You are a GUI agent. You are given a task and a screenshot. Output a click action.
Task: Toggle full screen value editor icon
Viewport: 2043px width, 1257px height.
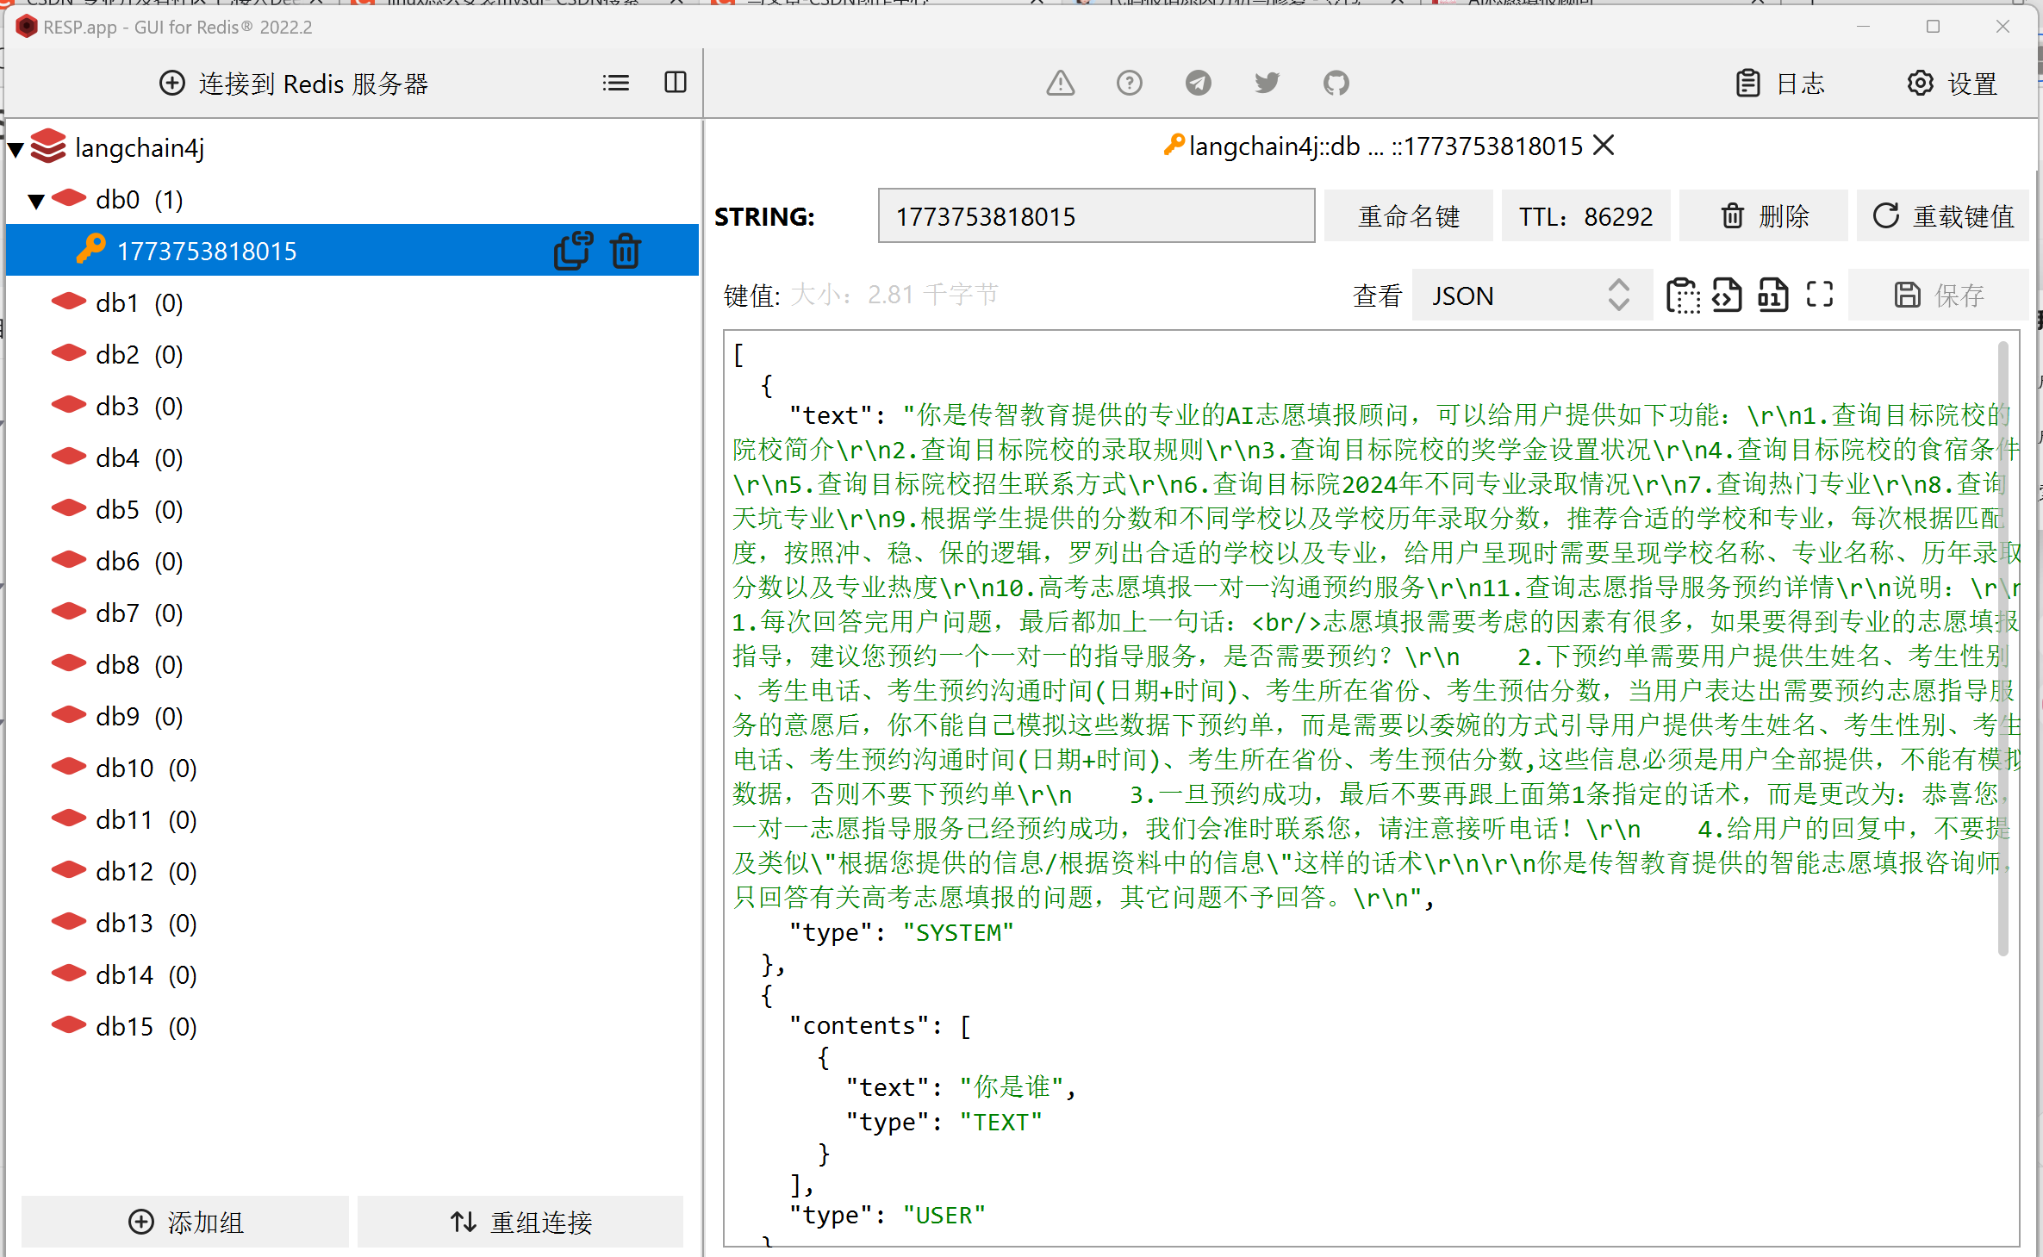pos(1819,295)
